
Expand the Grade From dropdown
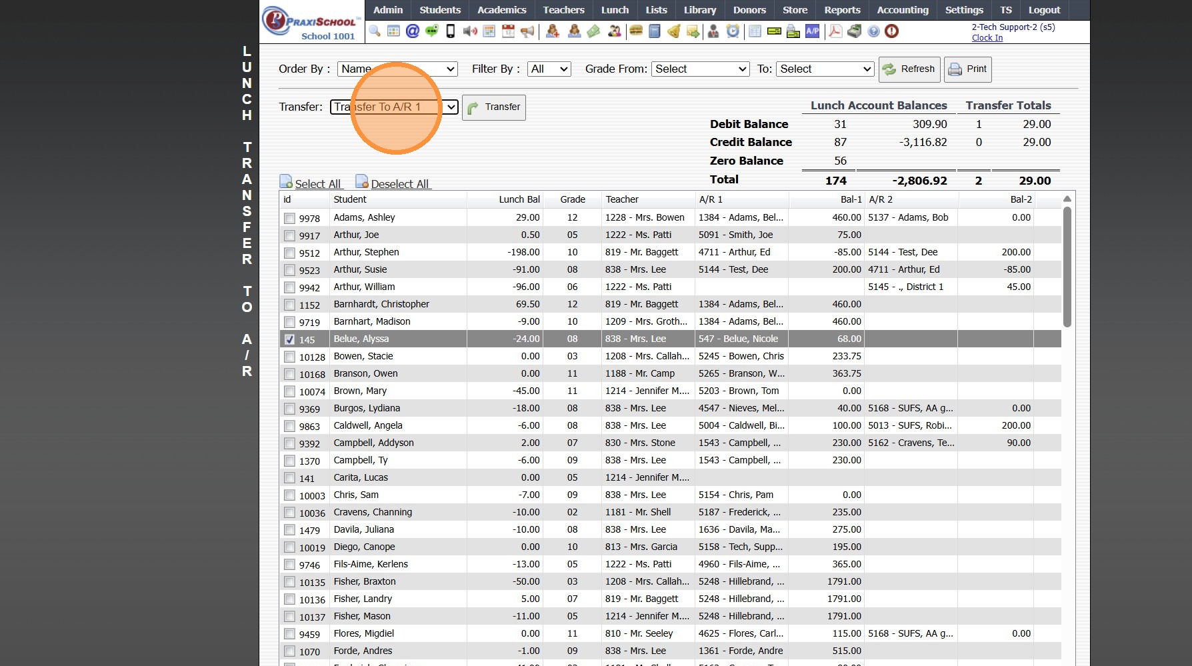click(701, 69)
